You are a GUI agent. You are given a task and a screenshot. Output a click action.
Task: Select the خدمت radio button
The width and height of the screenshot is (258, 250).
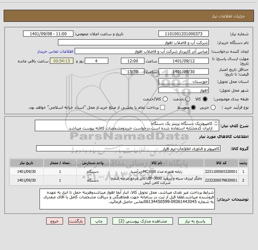pyautogui.click(x=188, y=99)
